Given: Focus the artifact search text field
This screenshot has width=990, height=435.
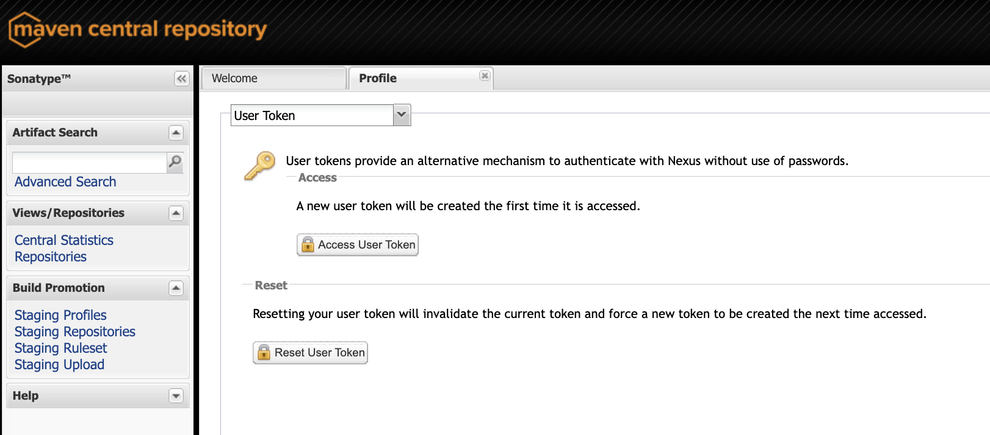Looking at the screenshot, I should [x=89, y=163].
